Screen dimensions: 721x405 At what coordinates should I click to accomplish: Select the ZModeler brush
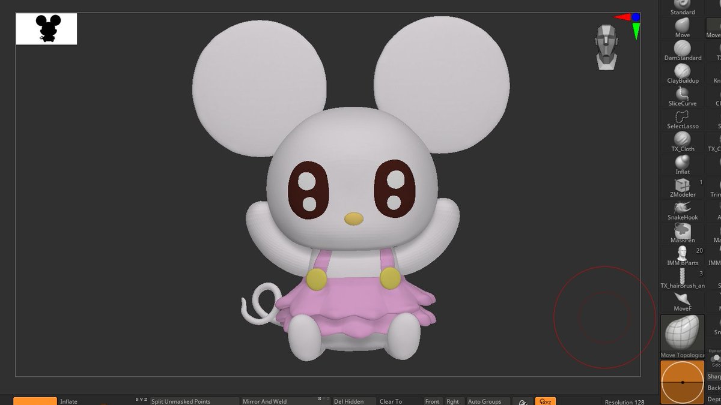[682, 187]
